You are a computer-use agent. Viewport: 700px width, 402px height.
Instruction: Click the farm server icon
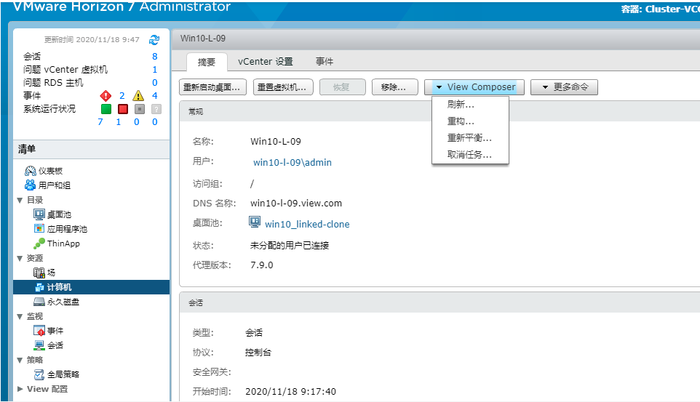39,273
